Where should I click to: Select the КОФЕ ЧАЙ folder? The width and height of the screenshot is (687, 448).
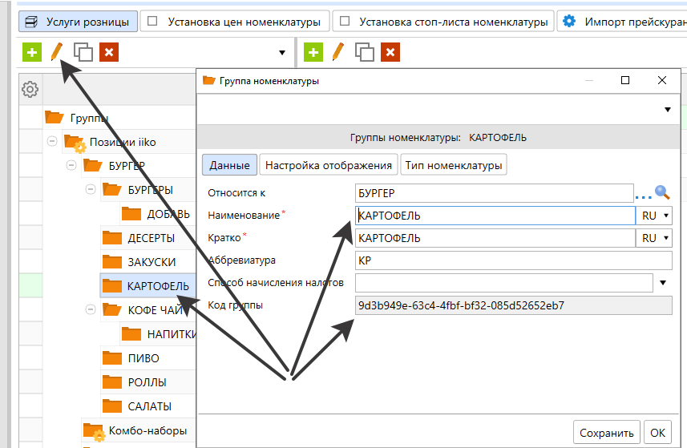143,310
